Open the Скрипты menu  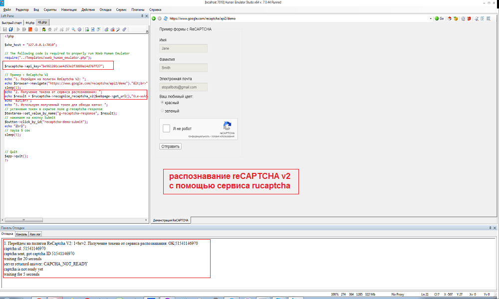[x=50, y=9]
